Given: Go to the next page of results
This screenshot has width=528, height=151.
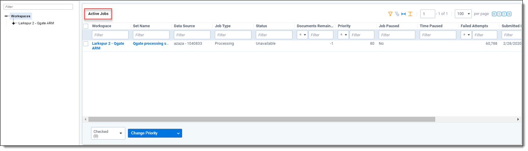Looking at the screenshot, I should coord(504,14).
